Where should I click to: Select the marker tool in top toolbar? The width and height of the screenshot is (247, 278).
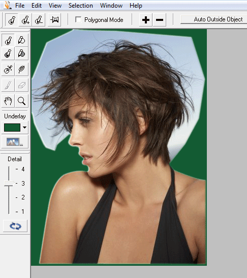point(12,20)
